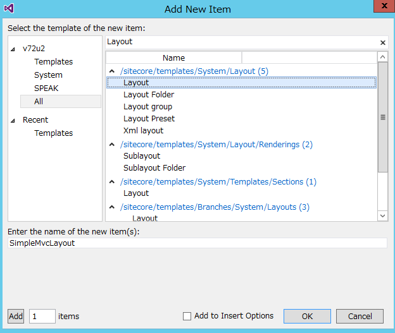395x333 pixels.
Task: Select Templates under Recent
Action: (53, 133)
